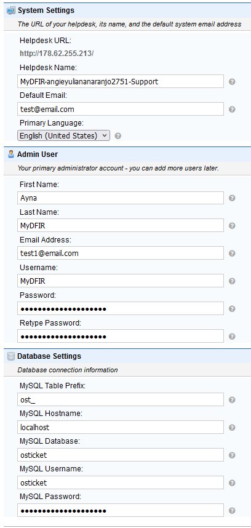The width and height of the screenshot is (251, 528).
Task: Click help icon beside First Name field
Action: coord(232,198)
